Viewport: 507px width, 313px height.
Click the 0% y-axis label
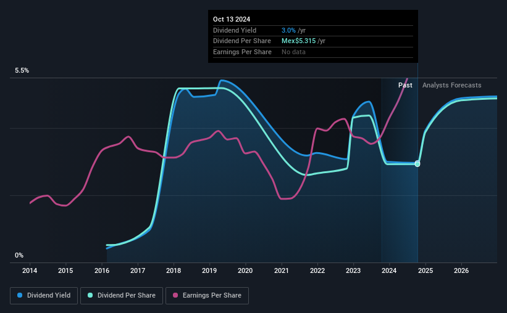tap(19, 255)
